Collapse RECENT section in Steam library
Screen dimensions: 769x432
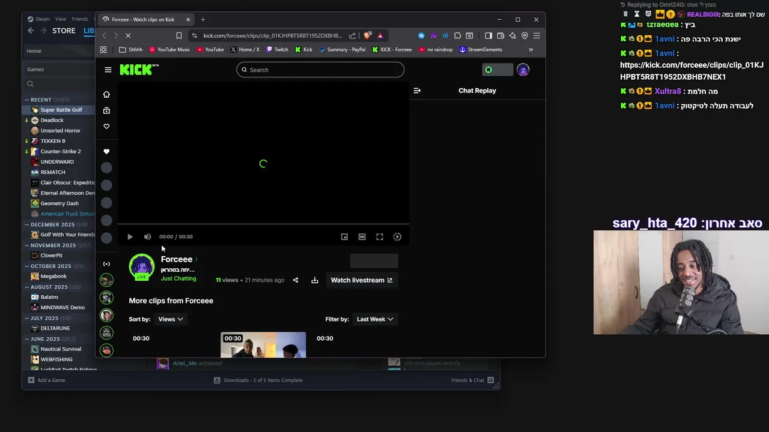(27, 100)
